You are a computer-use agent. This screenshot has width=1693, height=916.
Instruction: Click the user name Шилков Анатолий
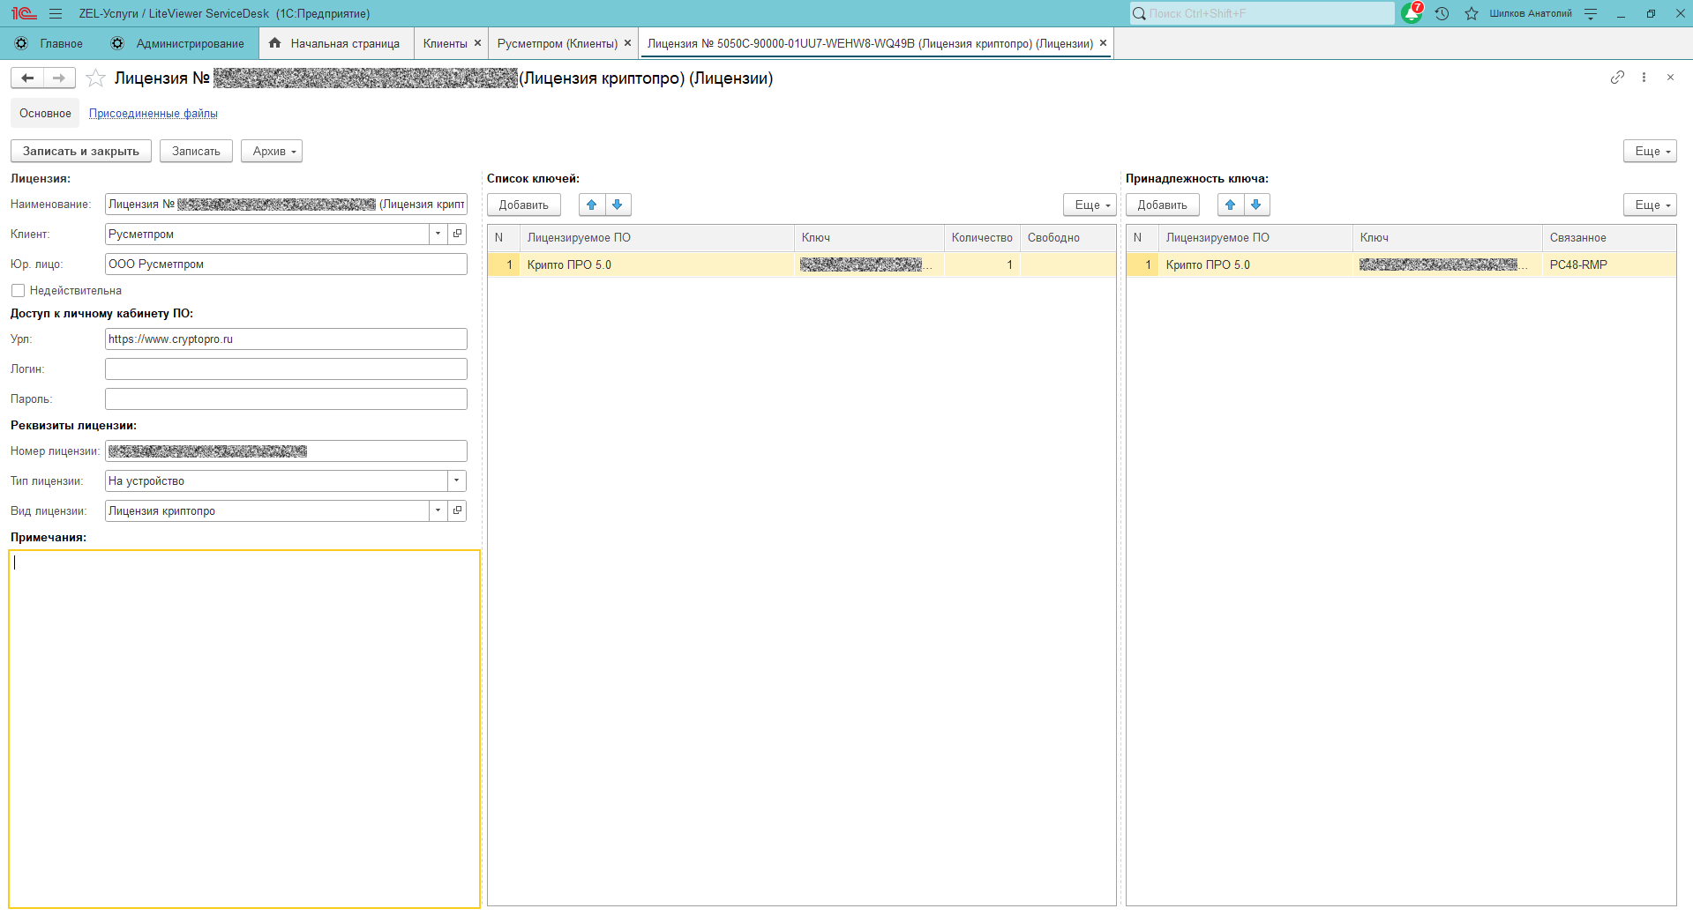coord(1531,13)
